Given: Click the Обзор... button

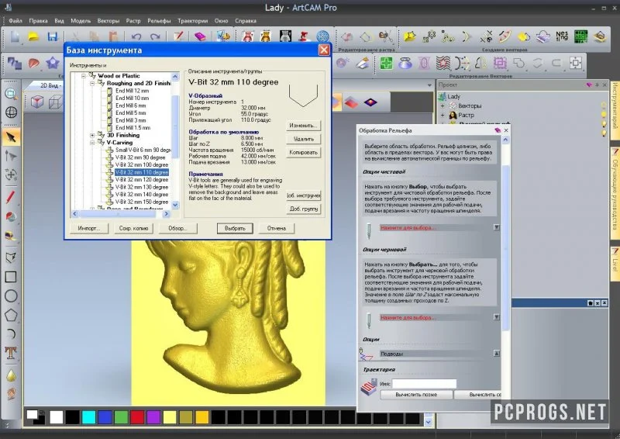Looking at the screenshot, I should point(177,228).
